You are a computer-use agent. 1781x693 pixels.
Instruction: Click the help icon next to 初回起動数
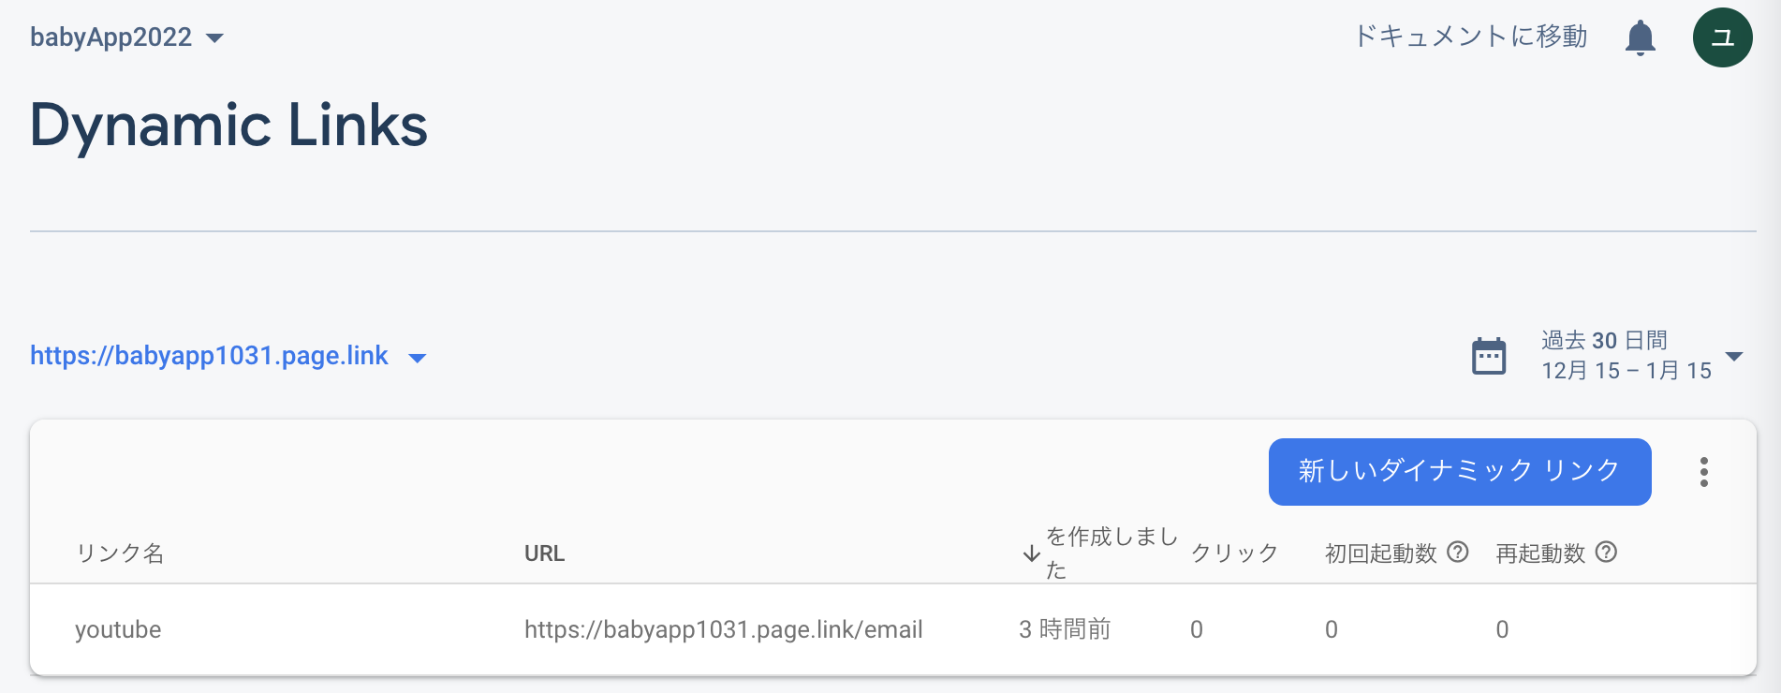(1457, 553)
